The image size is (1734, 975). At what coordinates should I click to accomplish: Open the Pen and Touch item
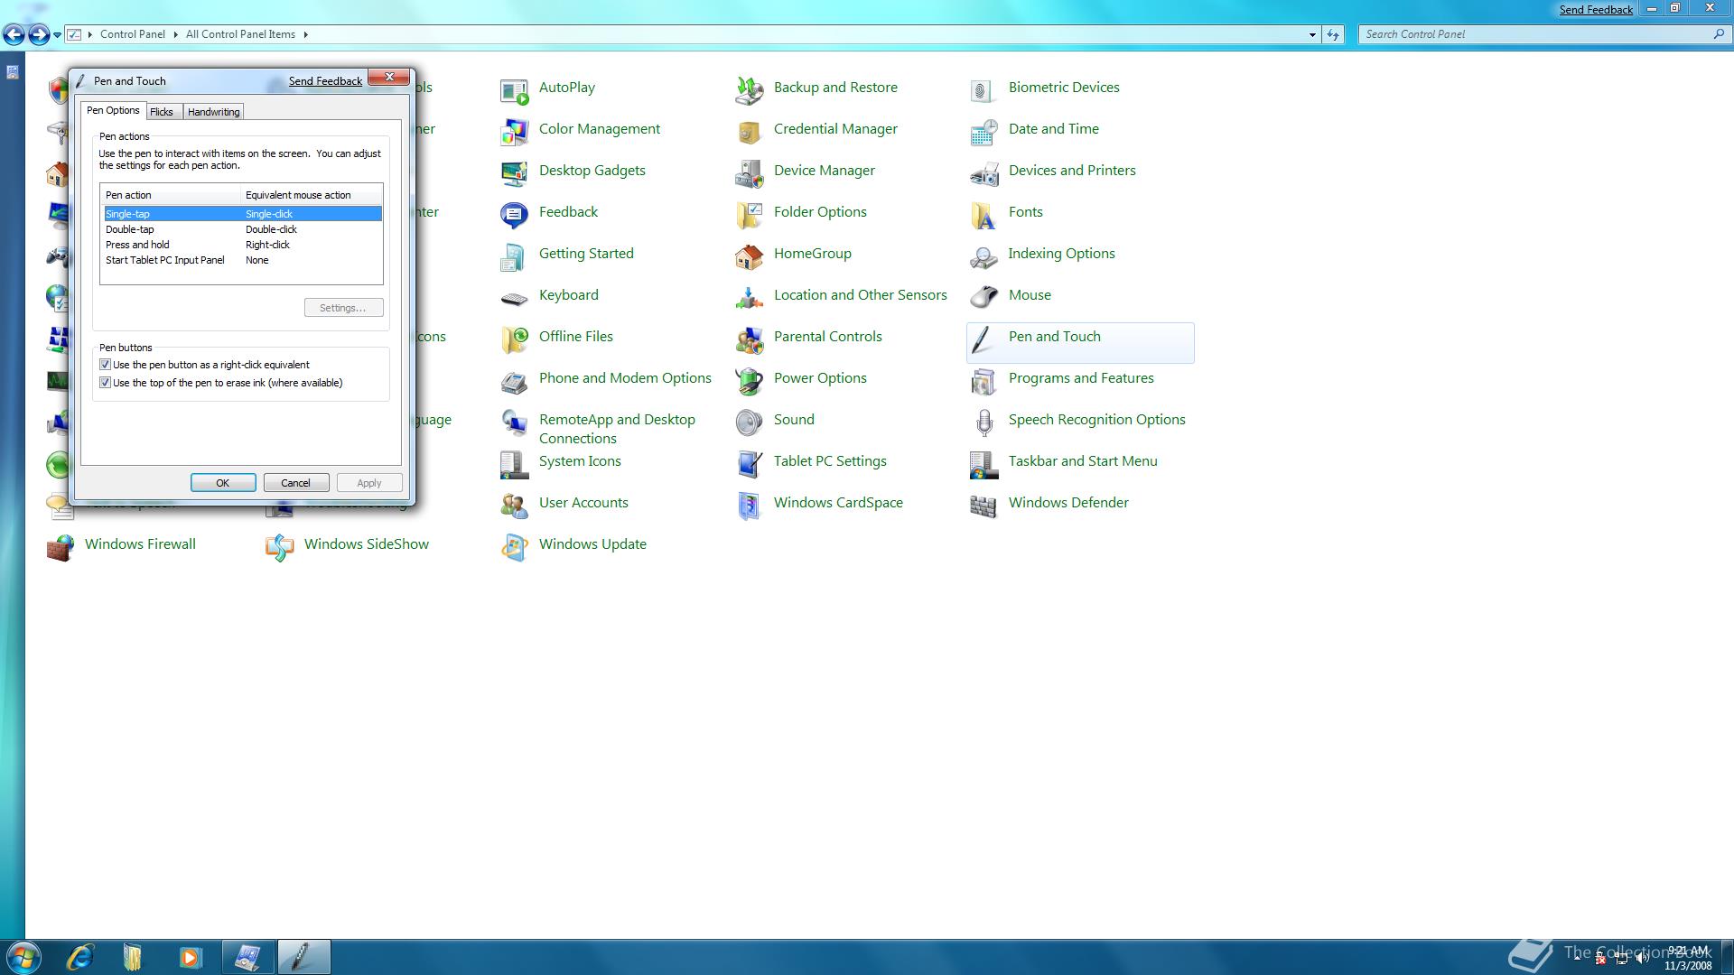tap(1080, 343)
